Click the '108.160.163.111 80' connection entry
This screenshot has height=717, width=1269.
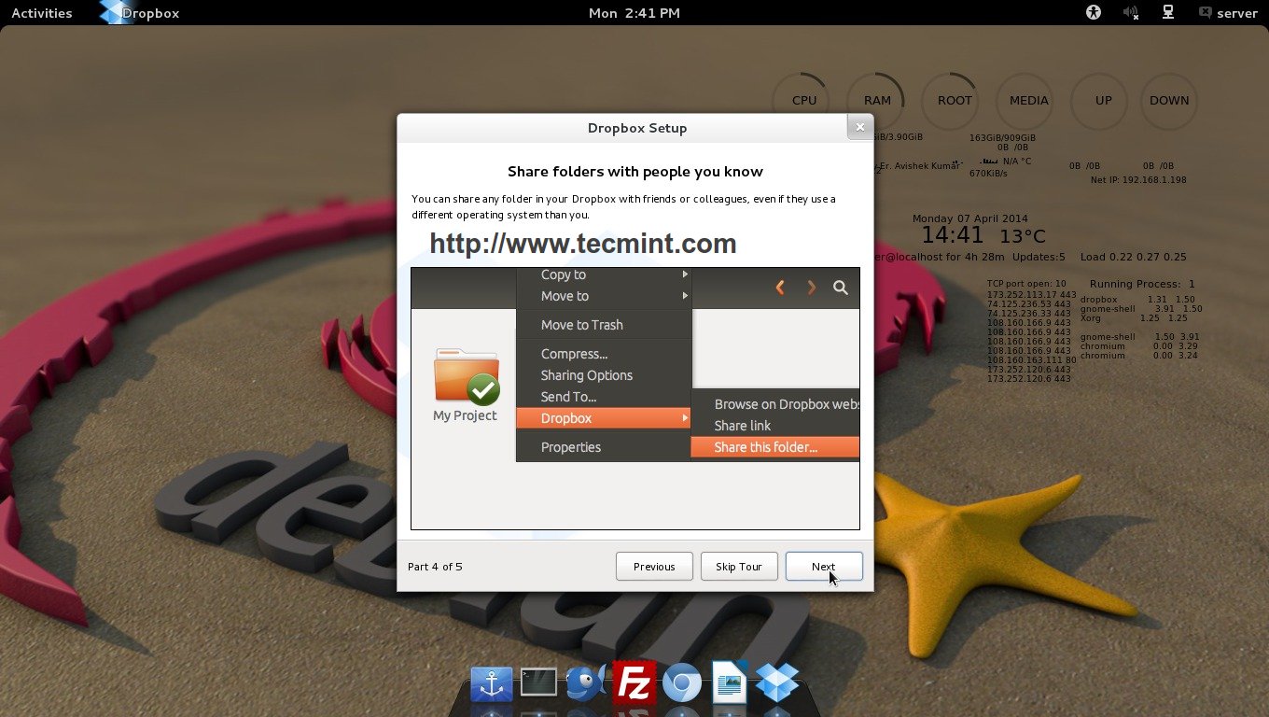point(1031,360)
